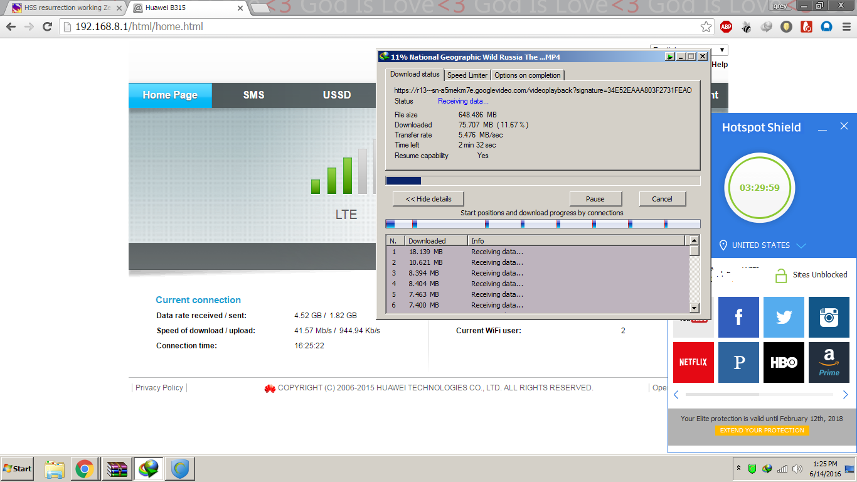The height and width of the screenshot is (482, 857).
Task: Go back in Chrome browser
Action: 11,27
